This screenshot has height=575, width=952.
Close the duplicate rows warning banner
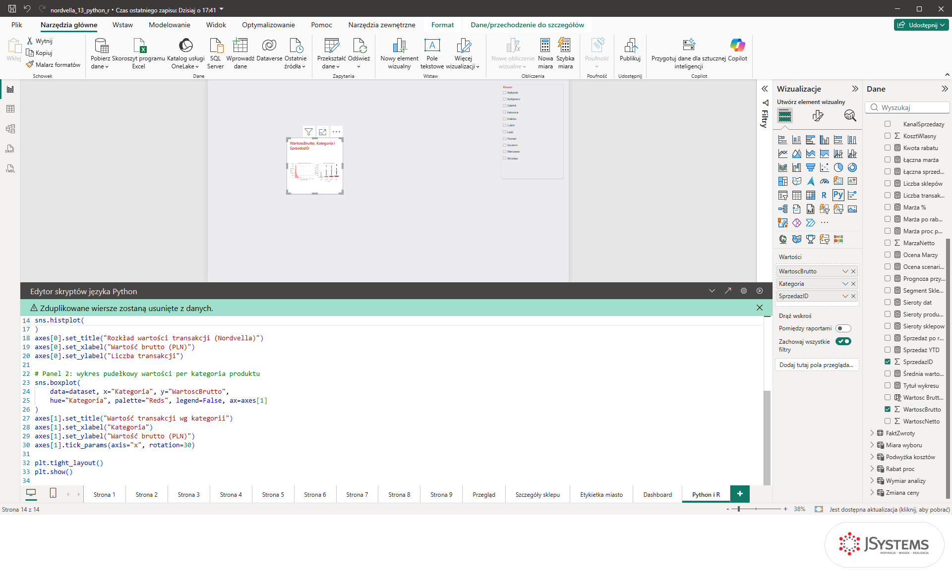click(759, 308)
